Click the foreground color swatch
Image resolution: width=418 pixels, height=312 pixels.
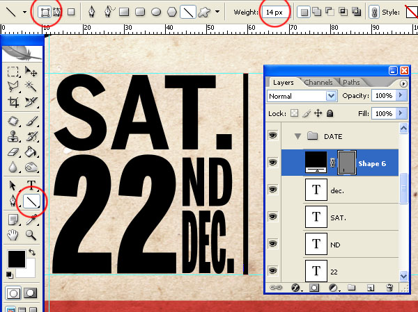click(17, 258)
